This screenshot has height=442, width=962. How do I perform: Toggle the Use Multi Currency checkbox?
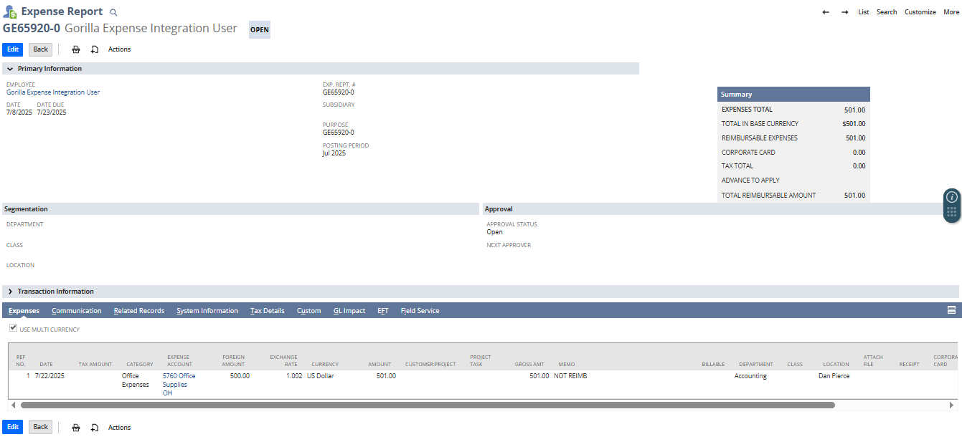point(13,328)
